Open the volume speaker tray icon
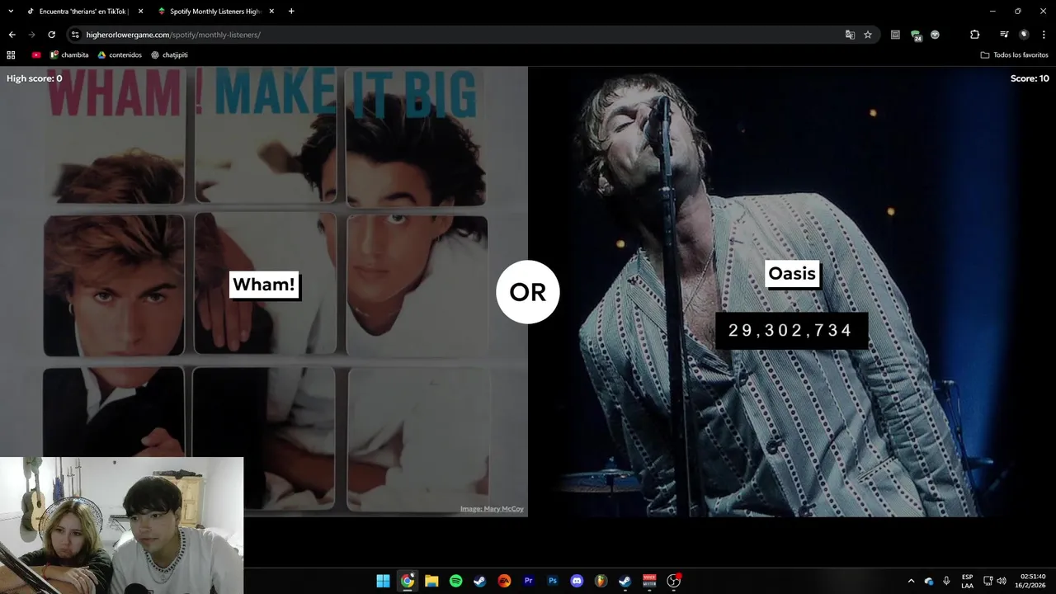 tap(1002, 581)
